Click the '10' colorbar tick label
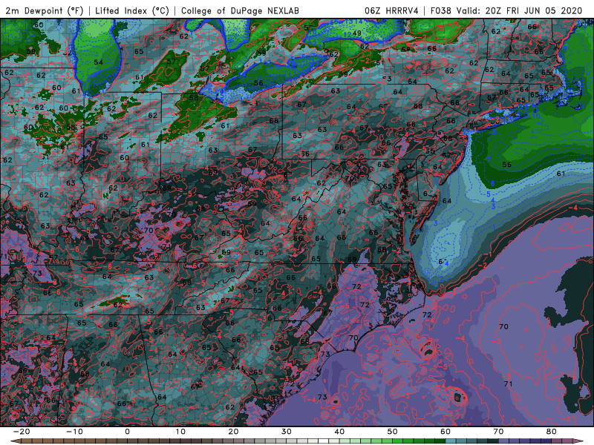Screen dimensions: 594x445 pos(180,432)
